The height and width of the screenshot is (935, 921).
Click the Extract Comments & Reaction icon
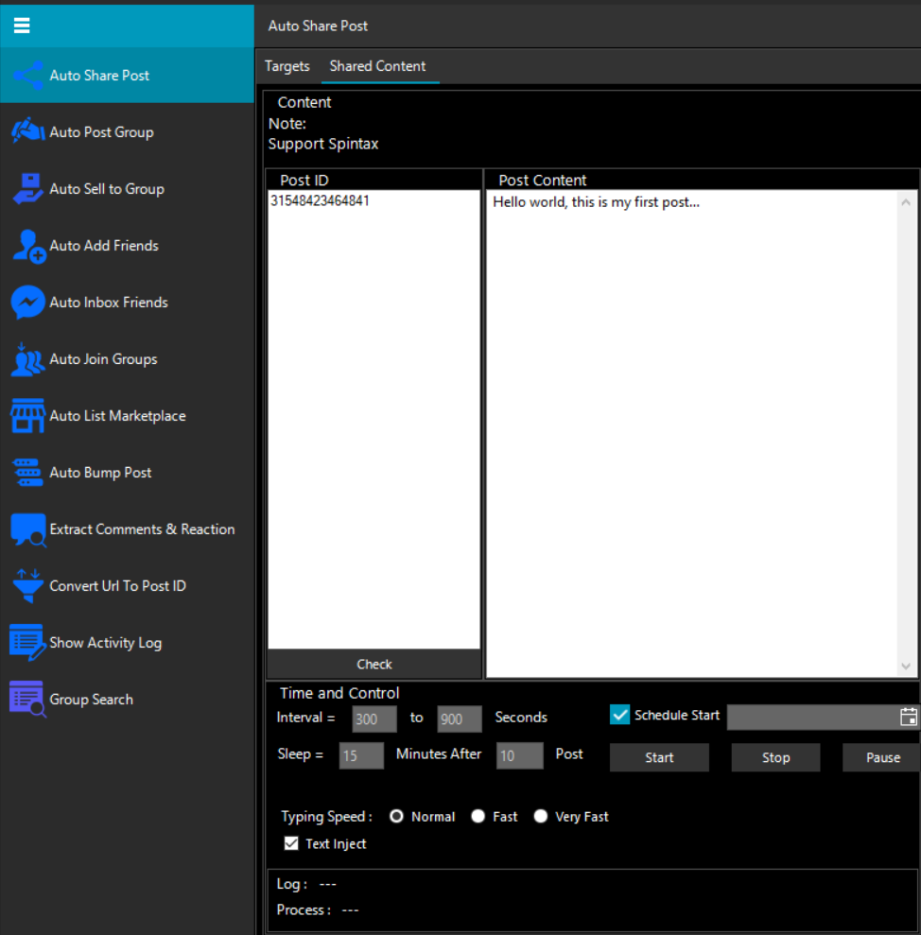point(28,529)
